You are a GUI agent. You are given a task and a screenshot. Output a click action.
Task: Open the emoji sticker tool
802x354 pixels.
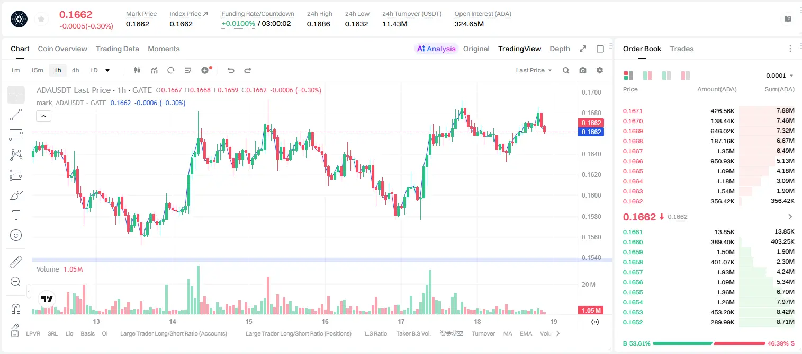[x=16, y=235]
